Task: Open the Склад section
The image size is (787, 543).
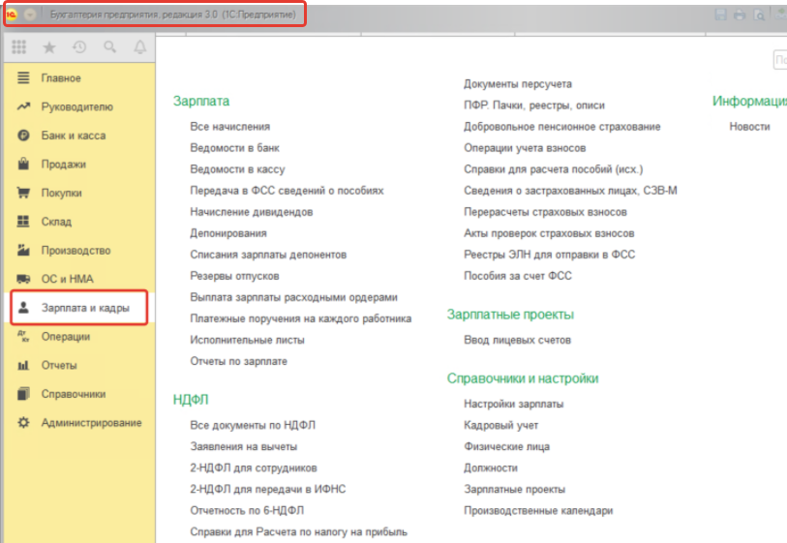Action: coord(56,222)
